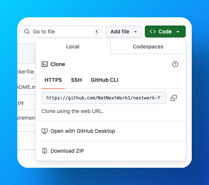Expand the Add file dropdown
Screen dimensions: 209x185
click(x=123, y=32)
